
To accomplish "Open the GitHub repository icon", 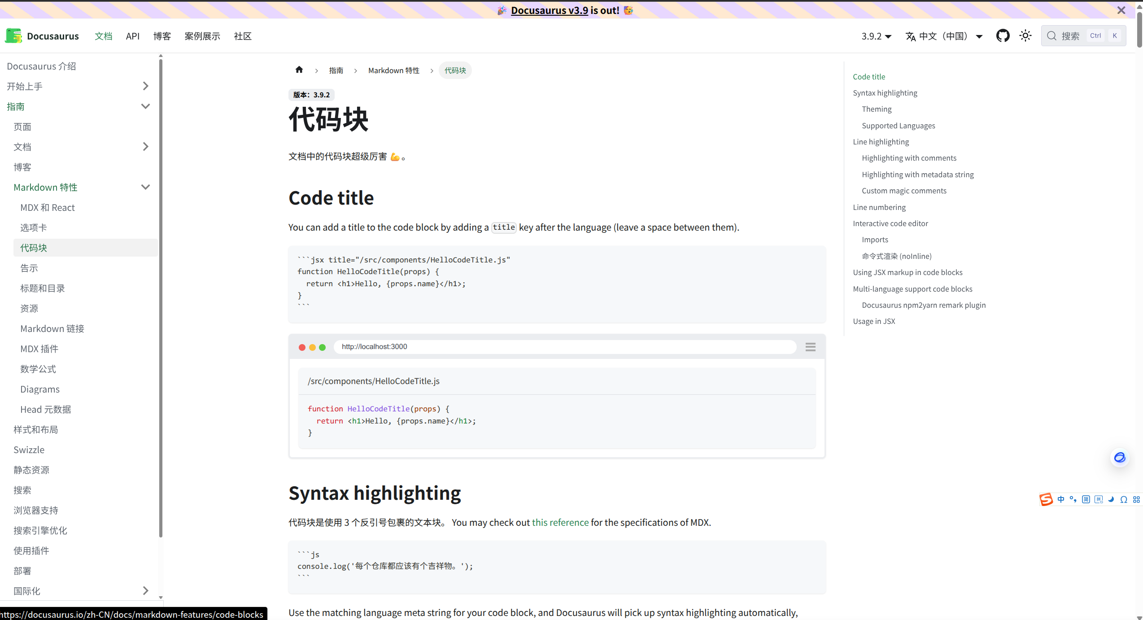I will click(x=1003, y=36).
